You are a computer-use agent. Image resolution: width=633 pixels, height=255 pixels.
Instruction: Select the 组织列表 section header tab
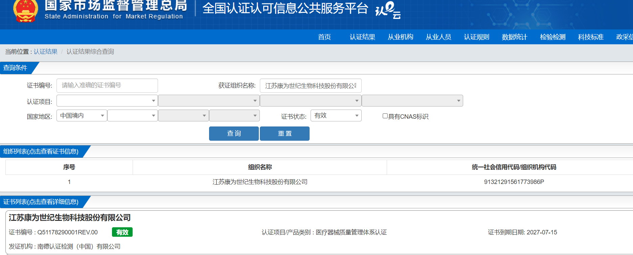tap(41, 152)
